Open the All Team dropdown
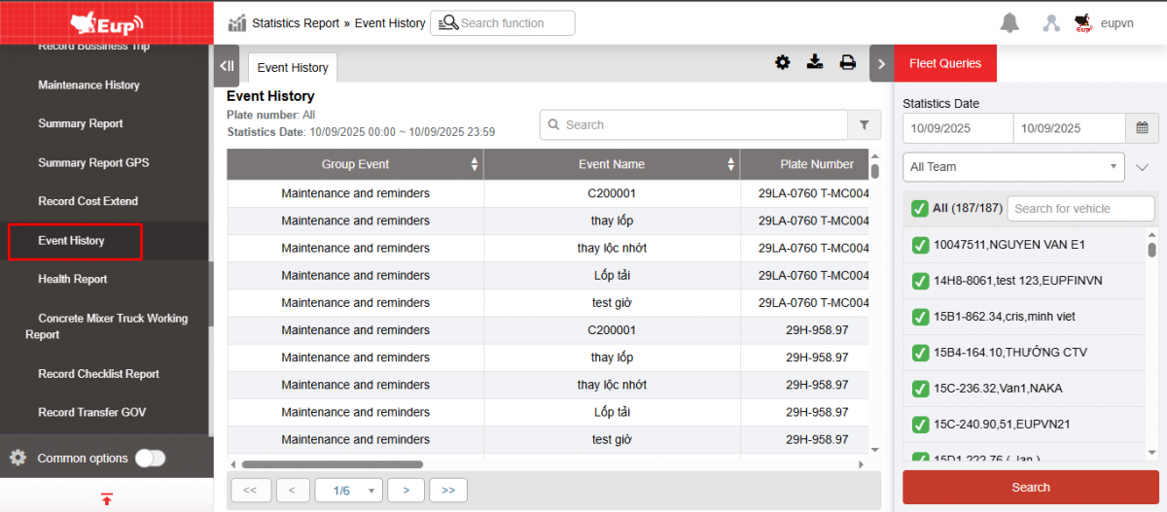1167x512 pixels. point(1013,167)
